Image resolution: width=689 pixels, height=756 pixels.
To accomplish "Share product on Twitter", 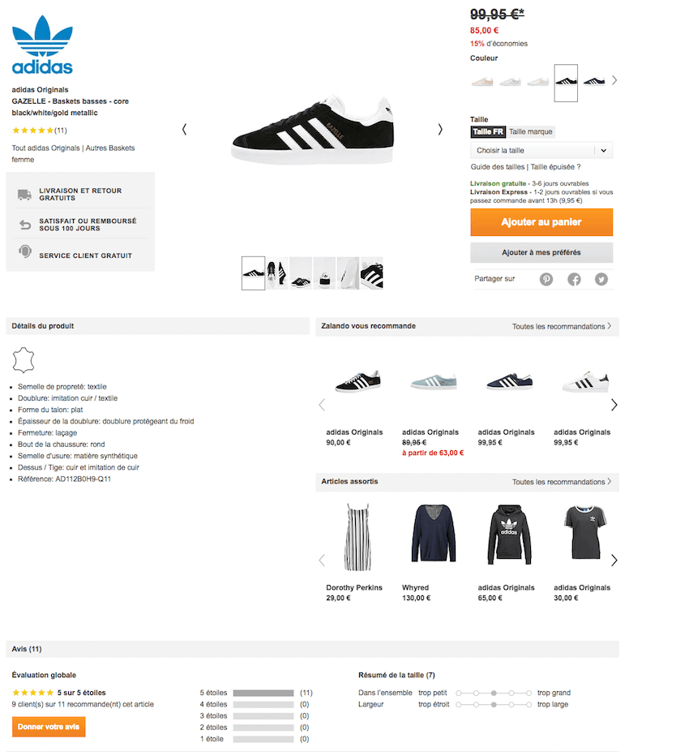I will coord(601,279).
